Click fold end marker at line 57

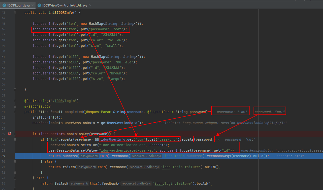click(15, 90)
